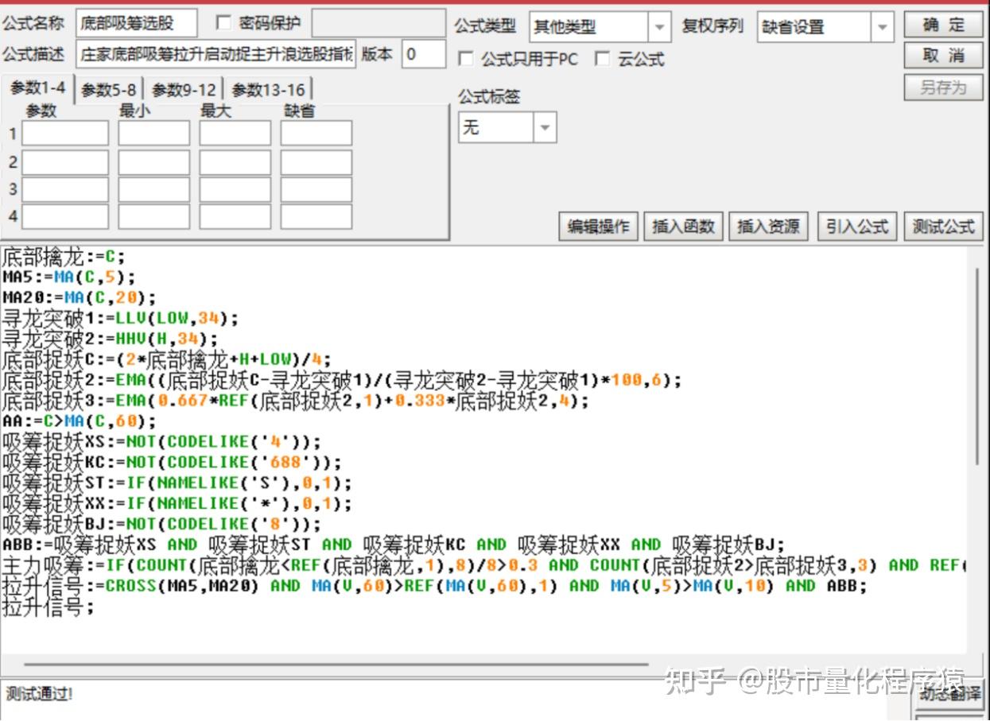Switch to the 参数1-4 tab
The image size is (990, 721).
tap(38, 88)
